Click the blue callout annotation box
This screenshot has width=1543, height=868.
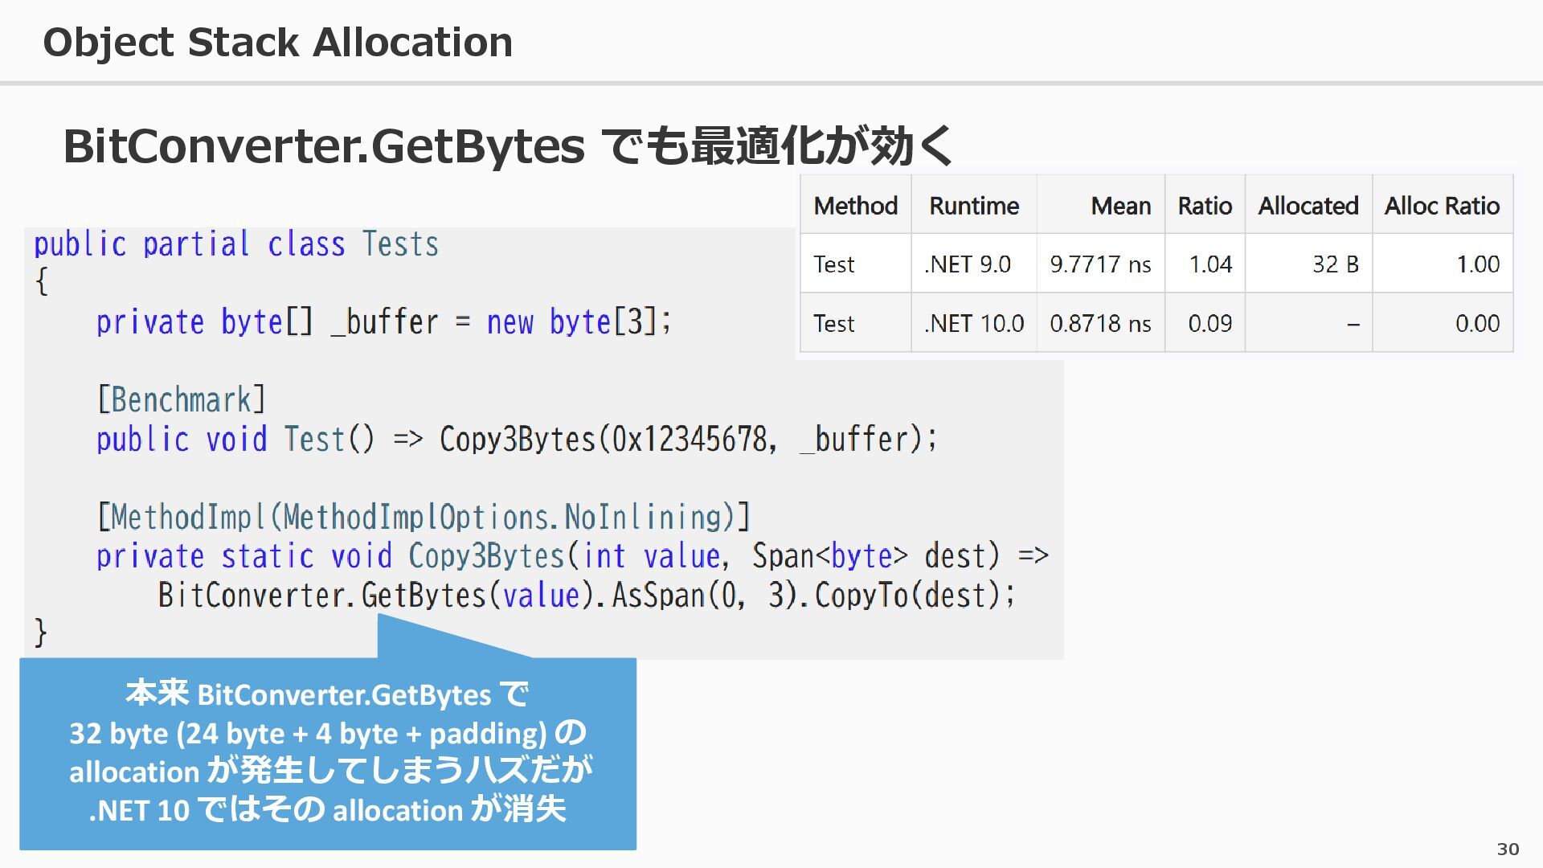tap(328, 752)
